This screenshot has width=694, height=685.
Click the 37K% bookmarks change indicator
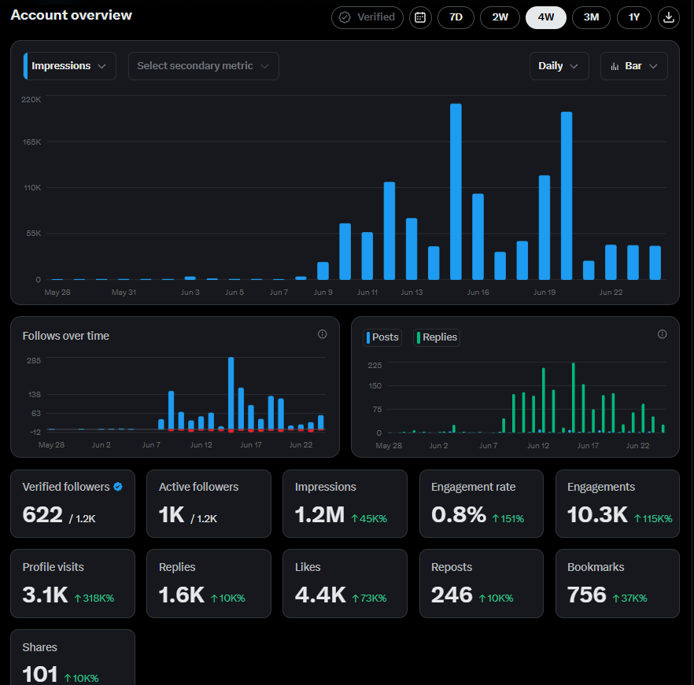629,598
